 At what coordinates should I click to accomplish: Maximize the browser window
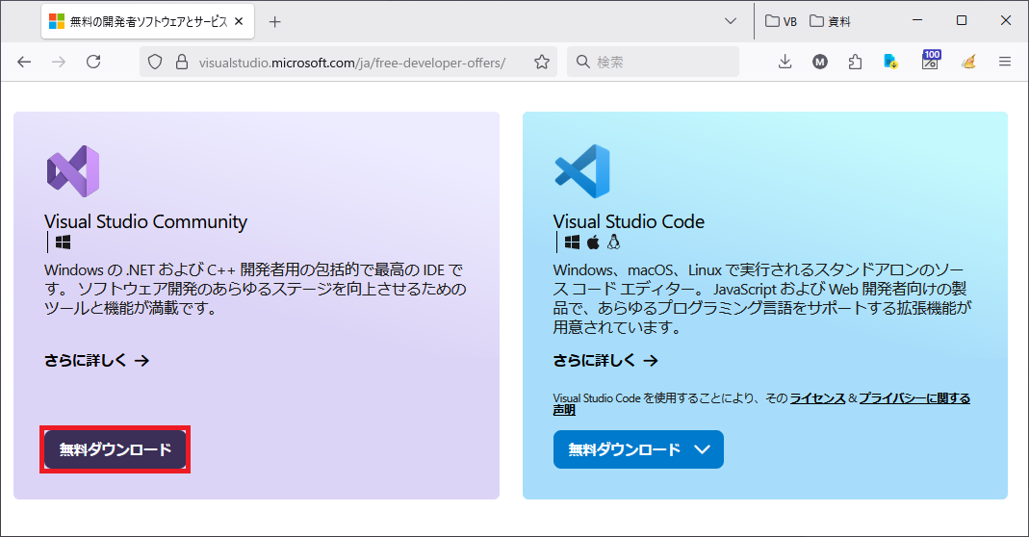[x=962, y=20]
